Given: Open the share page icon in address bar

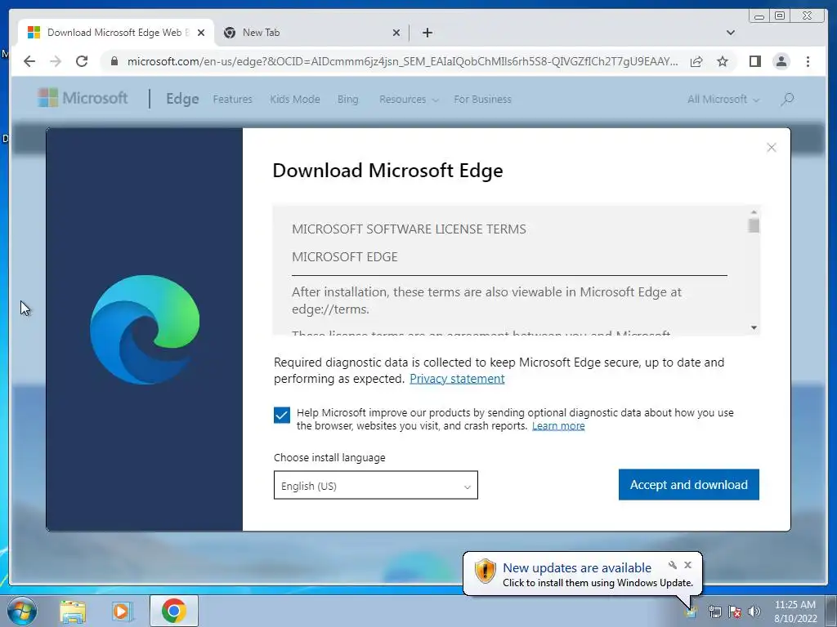Looking at the screenshot, I should click(x=696, y=61).
